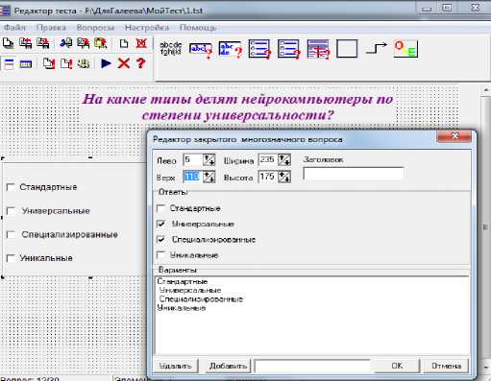Click the Верх spinner arrows
Viewport: 491px width, 381px height.
point(209,177)
